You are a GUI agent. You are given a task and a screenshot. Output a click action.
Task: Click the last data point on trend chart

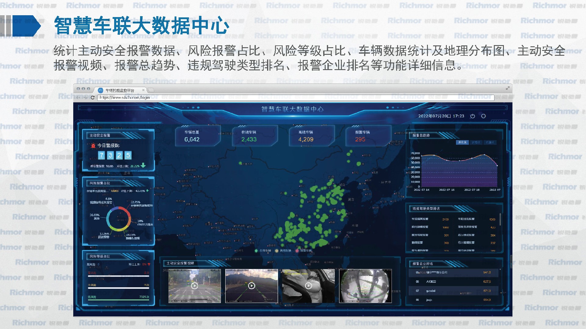coord(497,166)
